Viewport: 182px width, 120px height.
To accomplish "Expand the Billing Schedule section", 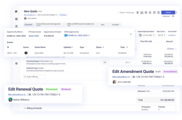I will point(25,108).
